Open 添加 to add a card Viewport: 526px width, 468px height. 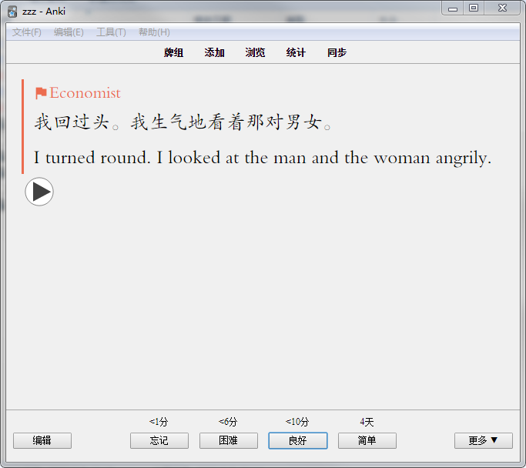214,52
